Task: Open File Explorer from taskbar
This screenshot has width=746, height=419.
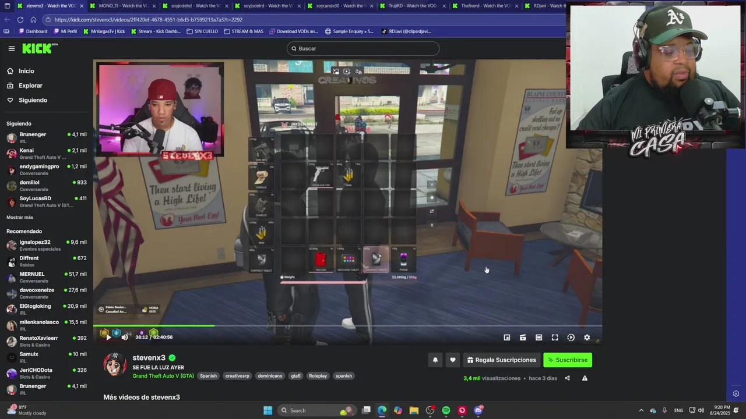Action: (414, 410)
